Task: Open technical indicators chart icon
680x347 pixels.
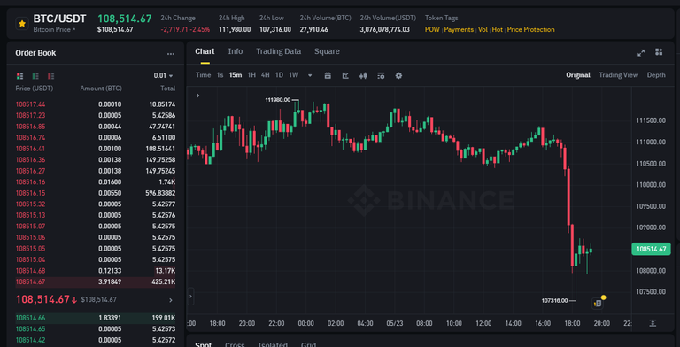Action: point(345,75)
